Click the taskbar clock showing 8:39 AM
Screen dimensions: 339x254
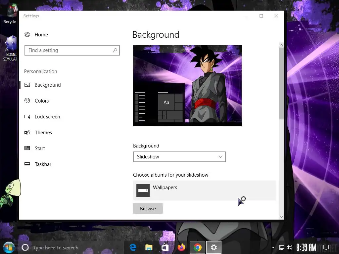306,247
